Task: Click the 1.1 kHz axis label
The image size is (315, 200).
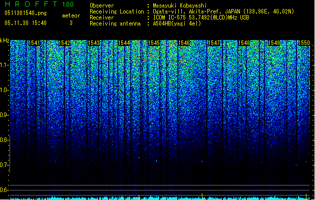Action: point(4,65)
